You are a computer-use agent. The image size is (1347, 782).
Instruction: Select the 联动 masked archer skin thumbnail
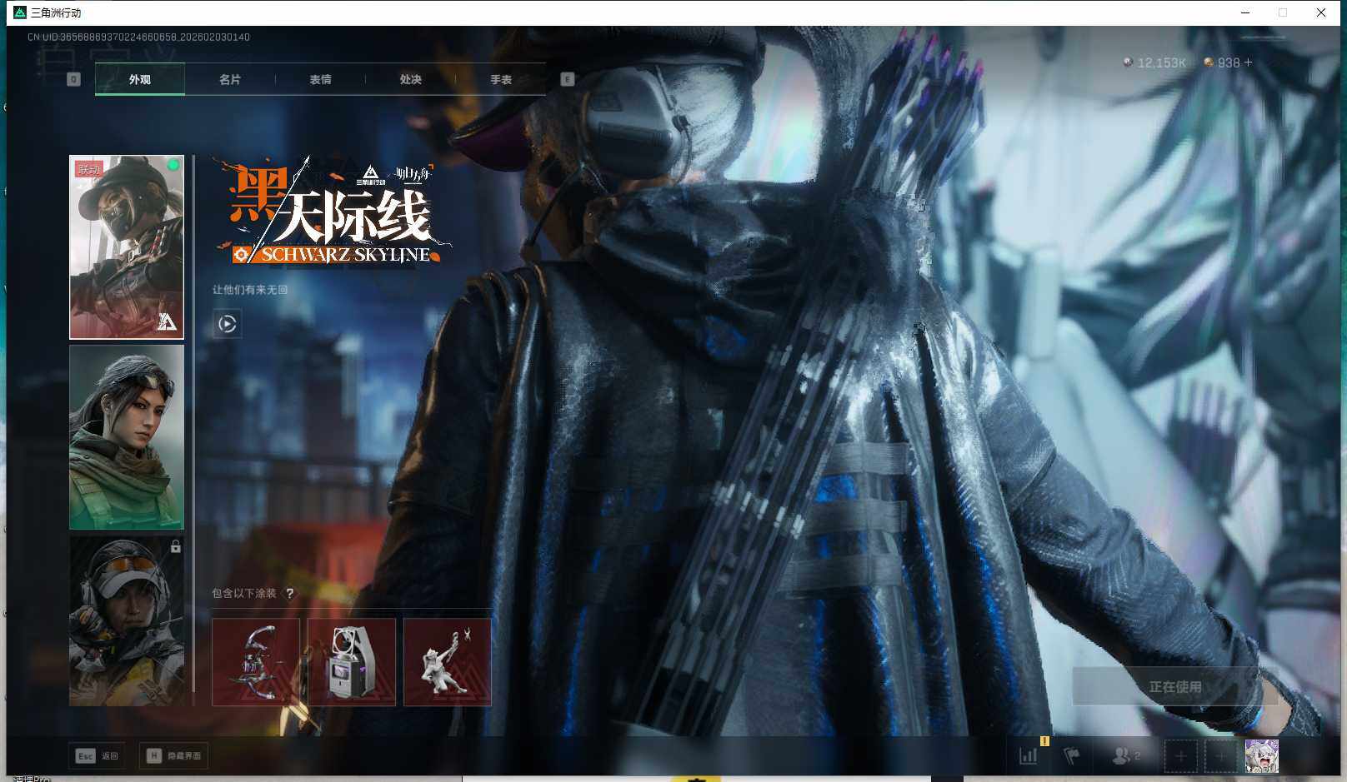127,247
